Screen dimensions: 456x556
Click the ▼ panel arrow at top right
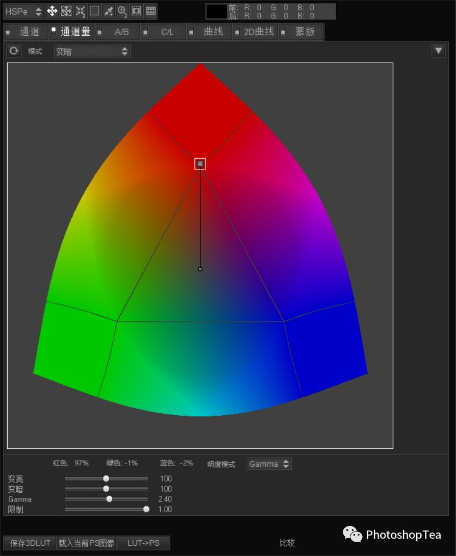(438, 50)
